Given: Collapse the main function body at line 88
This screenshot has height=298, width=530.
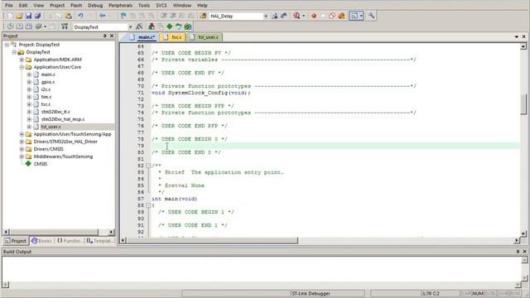Looking at the screenshot, I should 148,205.
